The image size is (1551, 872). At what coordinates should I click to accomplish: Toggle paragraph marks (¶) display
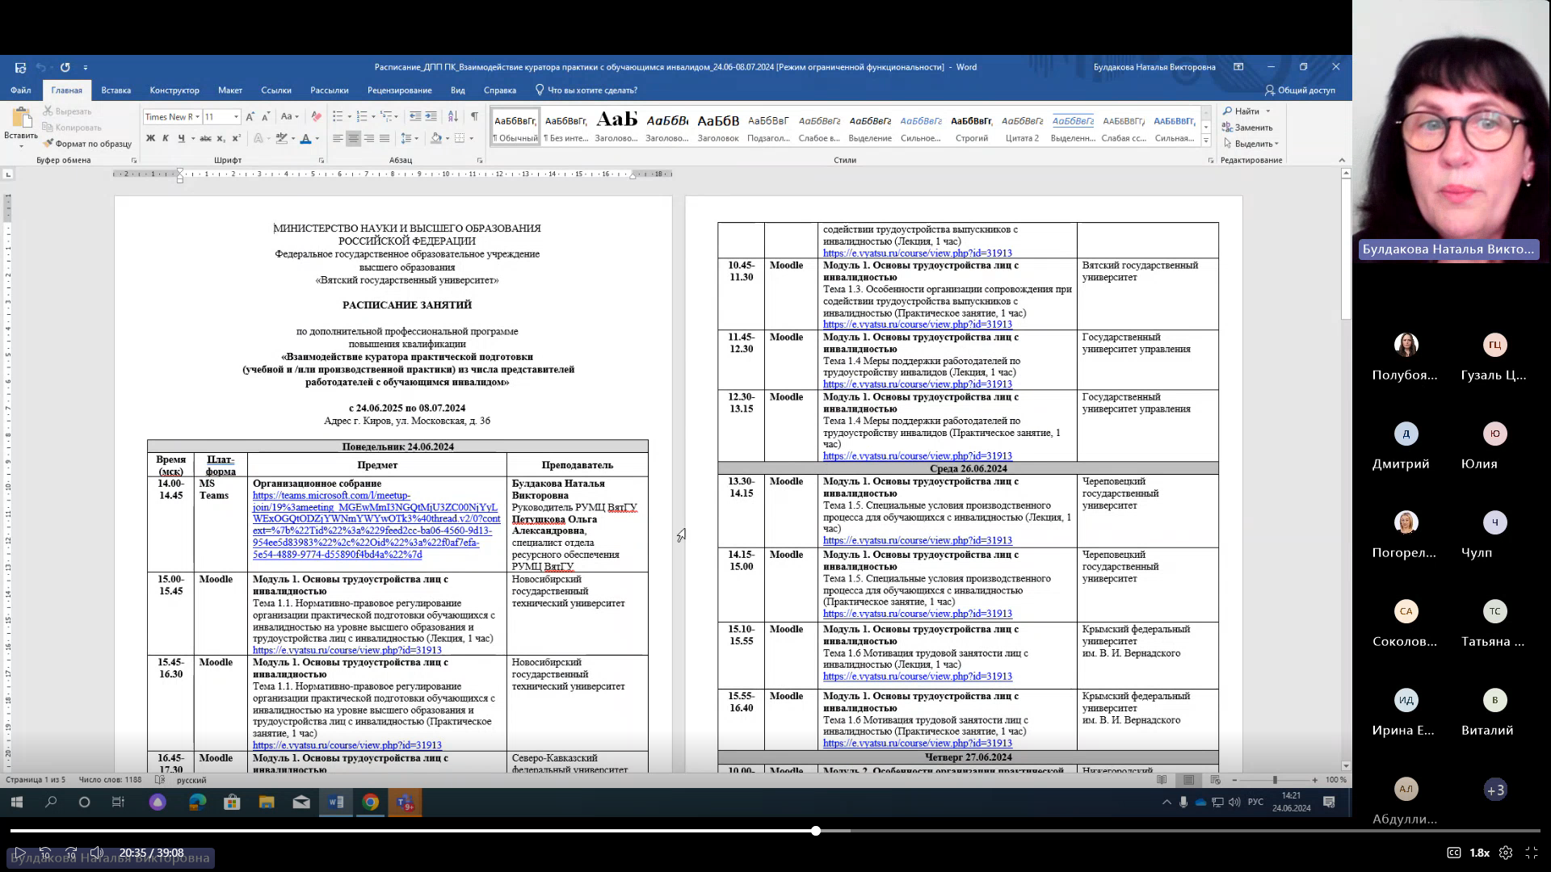click(474, 117)
